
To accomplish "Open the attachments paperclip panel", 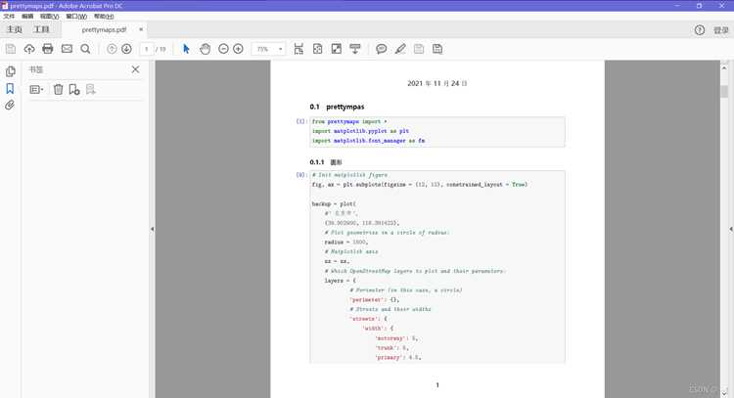I will click(10, 106).
